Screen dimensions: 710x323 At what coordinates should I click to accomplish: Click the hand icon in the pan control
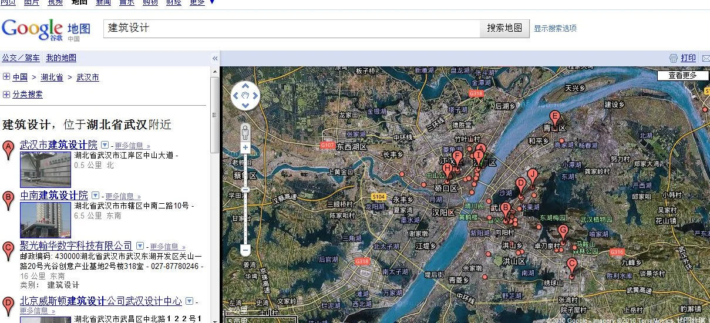[245, 96]
